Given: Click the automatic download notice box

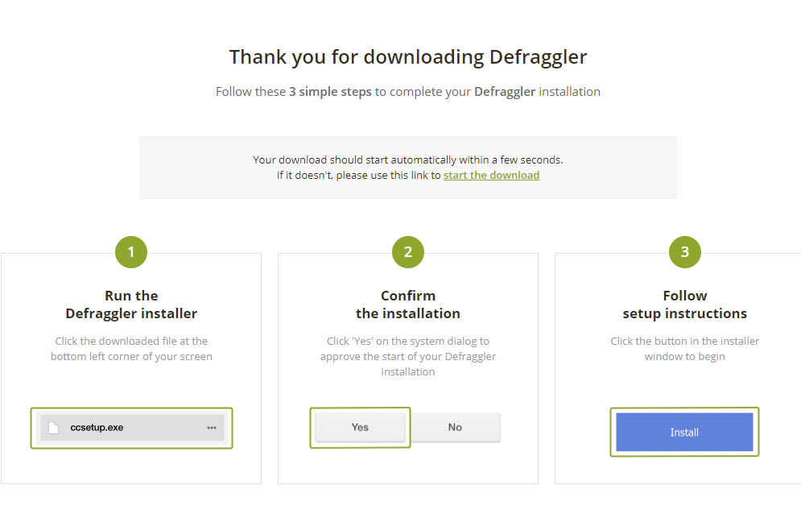Looking at the screenshot, I should click(407, 167).
